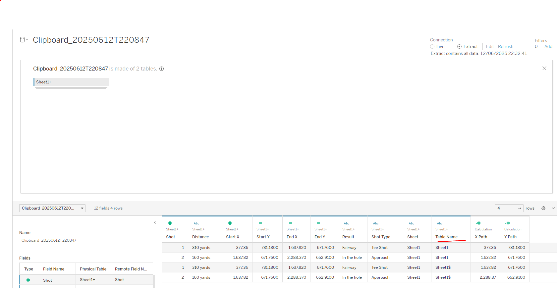The image size is (557, 288).
Task: Collapse the metadata pane with left chevron
Action: 155,222
